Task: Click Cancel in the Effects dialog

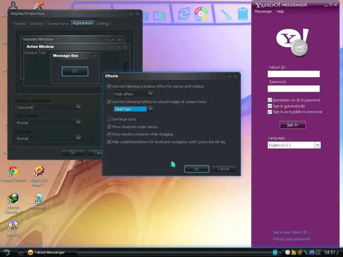Action: point(223,169)
